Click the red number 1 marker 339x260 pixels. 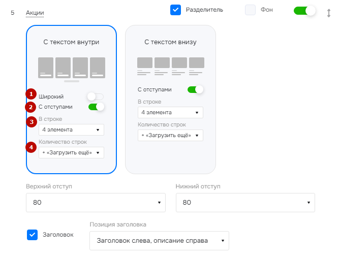[31, 94]
